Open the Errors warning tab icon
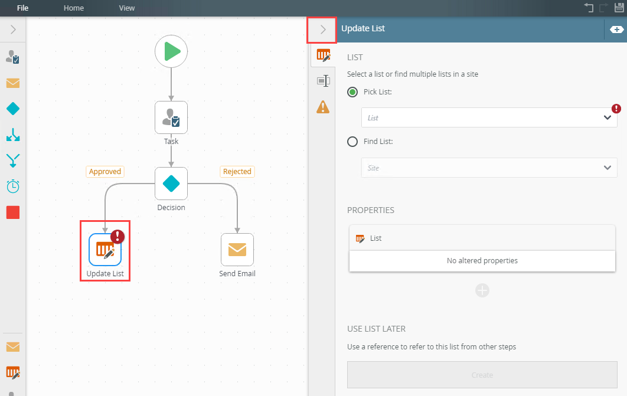This screenshot has height=396, width=627. 323,107
